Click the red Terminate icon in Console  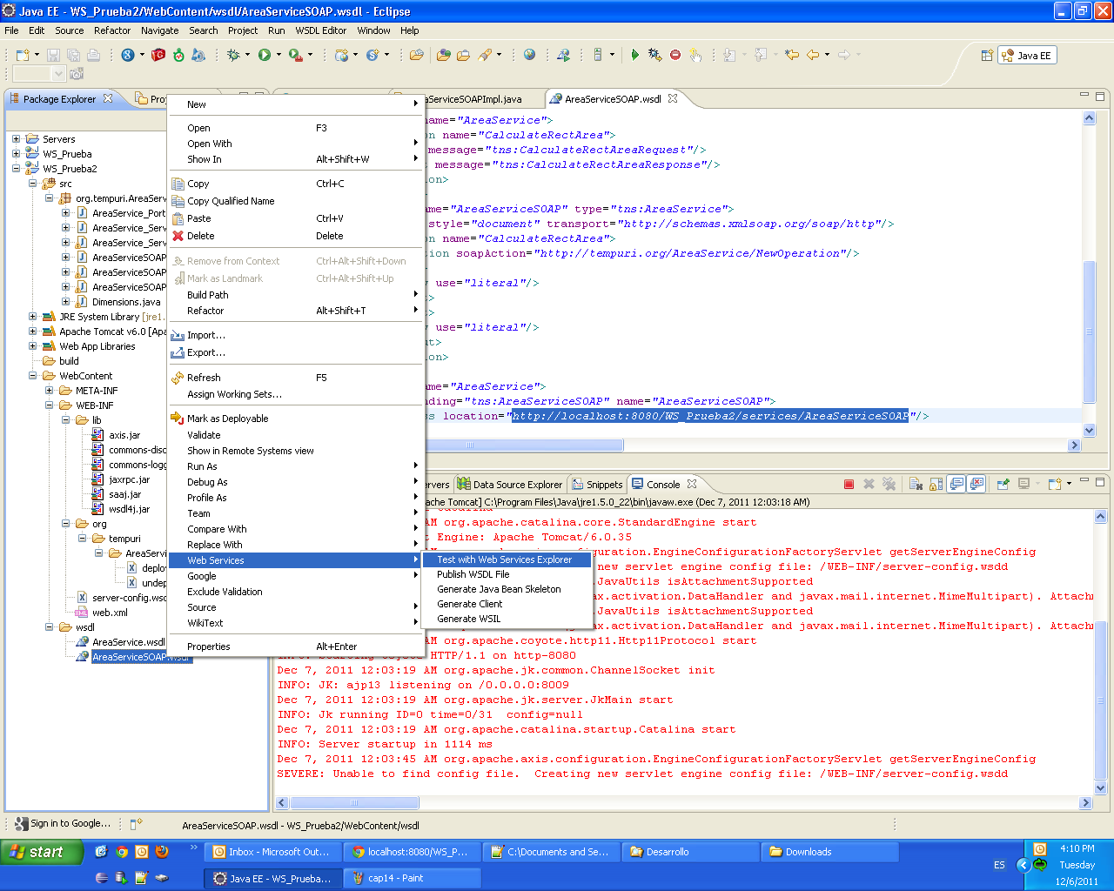coord(849,485)
